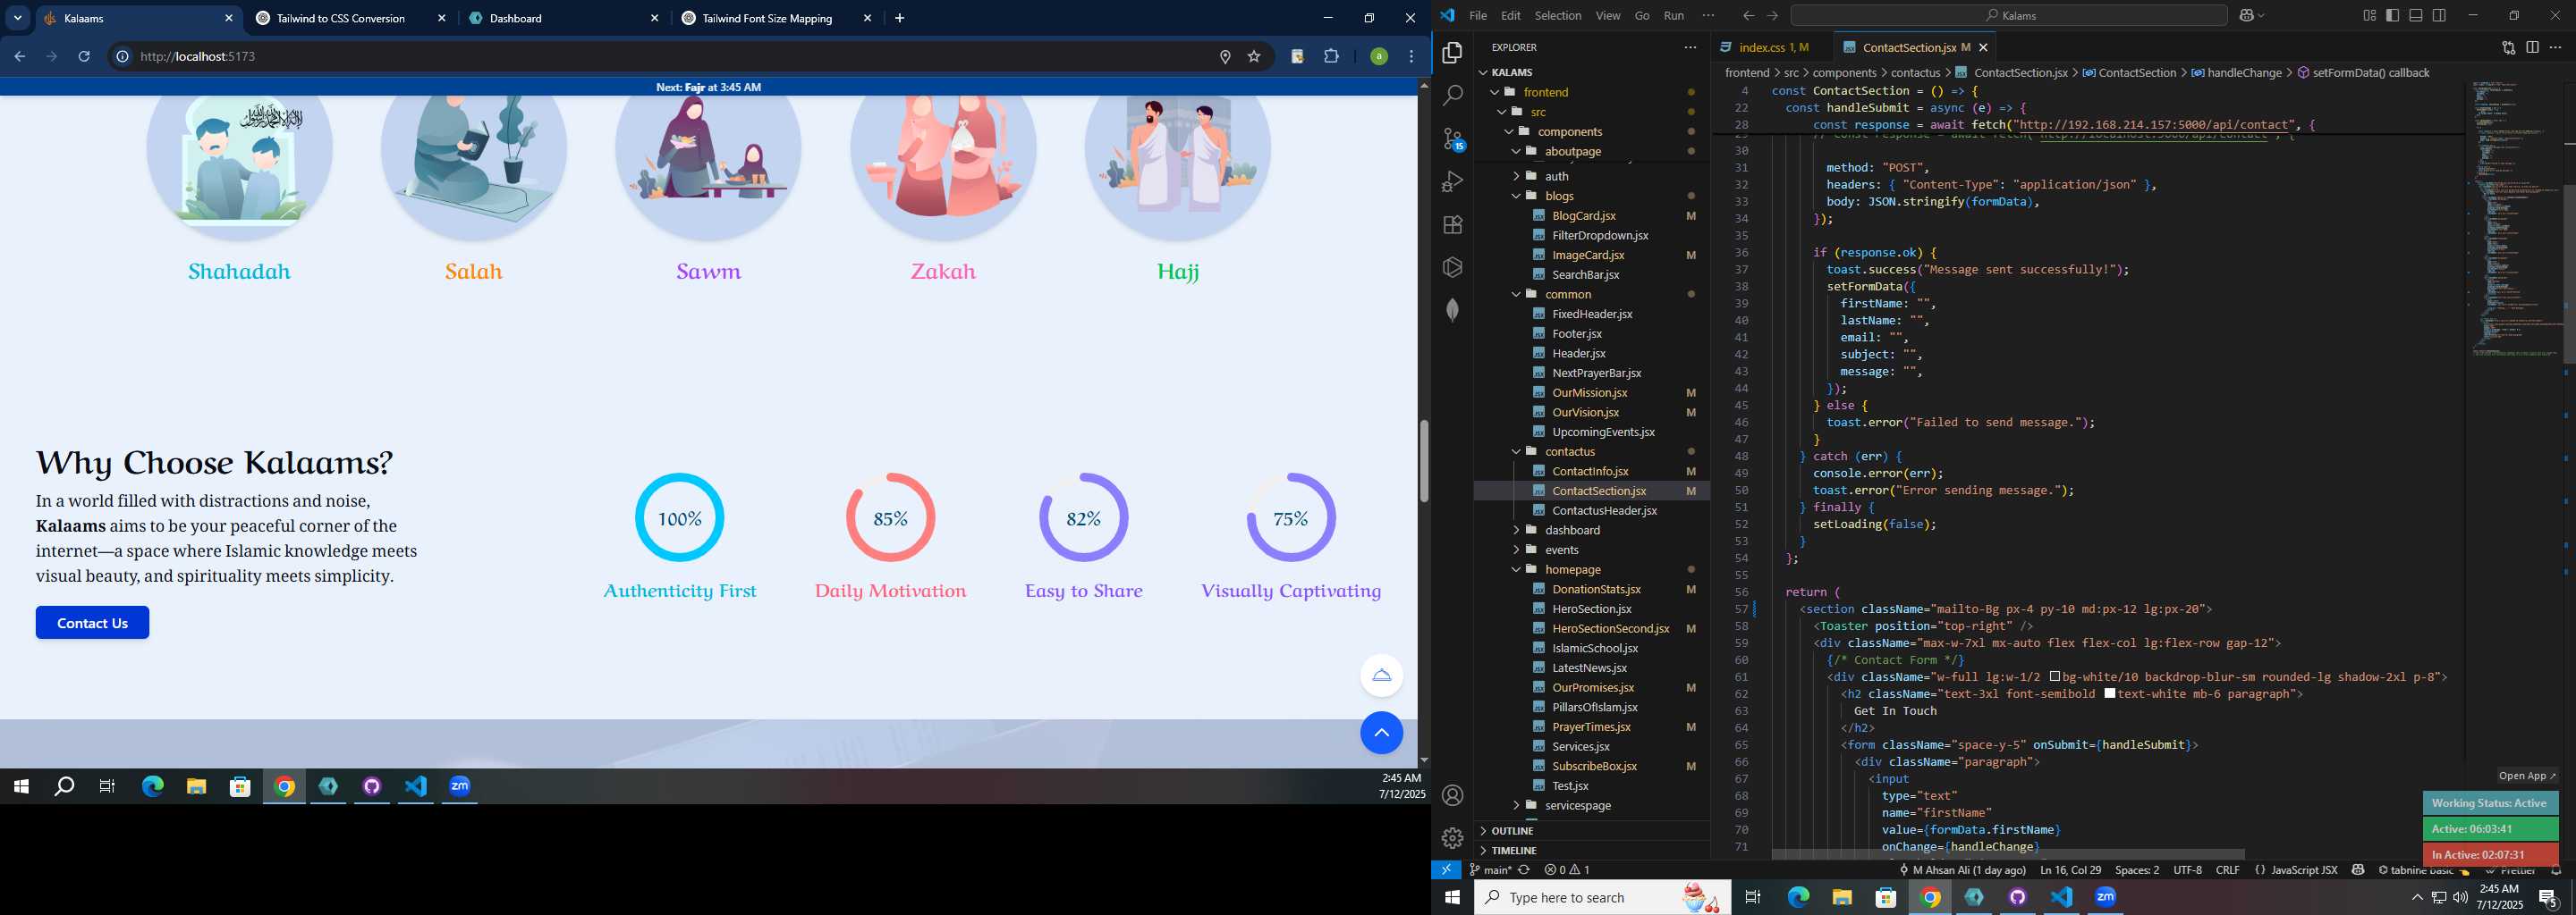Click the white mosque floating icon button
The height and width of the screenshot is (915, 2576).
tap(1381, 676)
